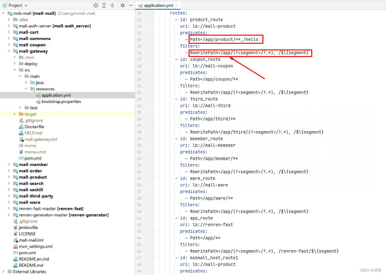
Task: Open README.en.md file
Action: coord(34,259)
